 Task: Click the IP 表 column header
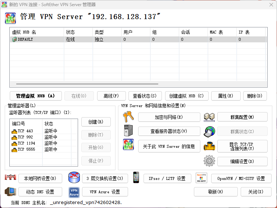(251, 32)
